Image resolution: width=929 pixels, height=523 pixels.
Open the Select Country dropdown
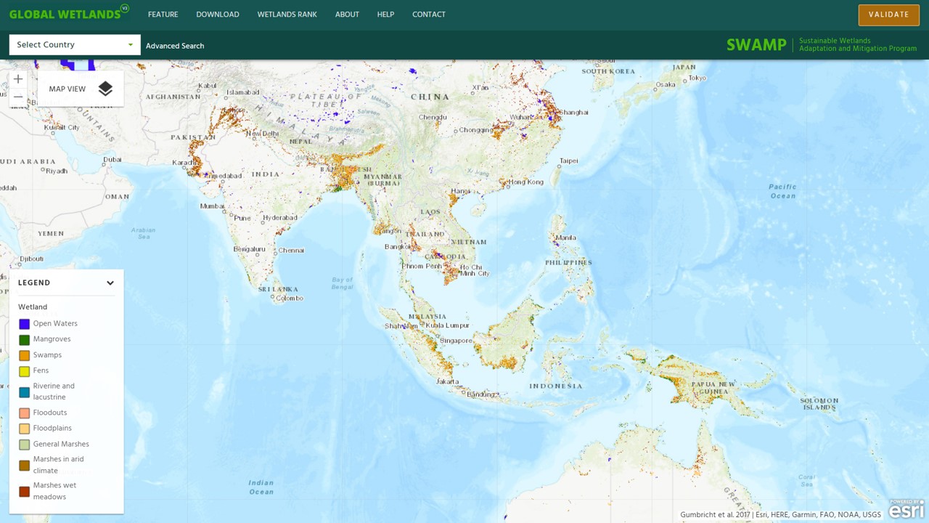click(75, 45)
